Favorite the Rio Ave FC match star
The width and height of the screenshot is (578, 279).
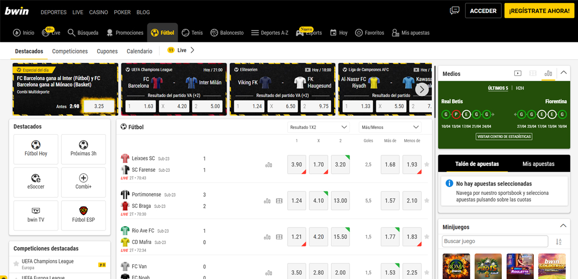pos(427,237)
